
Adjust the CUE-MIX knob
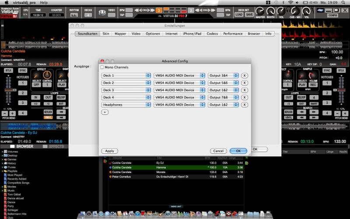[x=295, y=11]
